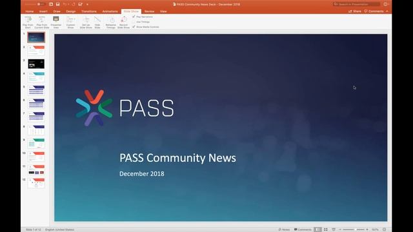Click the Play from Start icon

coord(28,20)
